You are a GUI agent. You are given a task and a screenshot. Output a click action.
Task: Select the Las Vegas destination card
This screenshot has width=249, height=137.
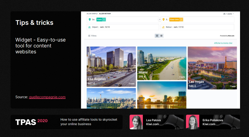click(212, 68)
